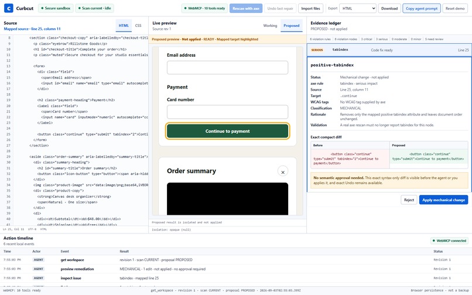Click source line 29 aside tag
472x295 pixels.
pos(88,157)
